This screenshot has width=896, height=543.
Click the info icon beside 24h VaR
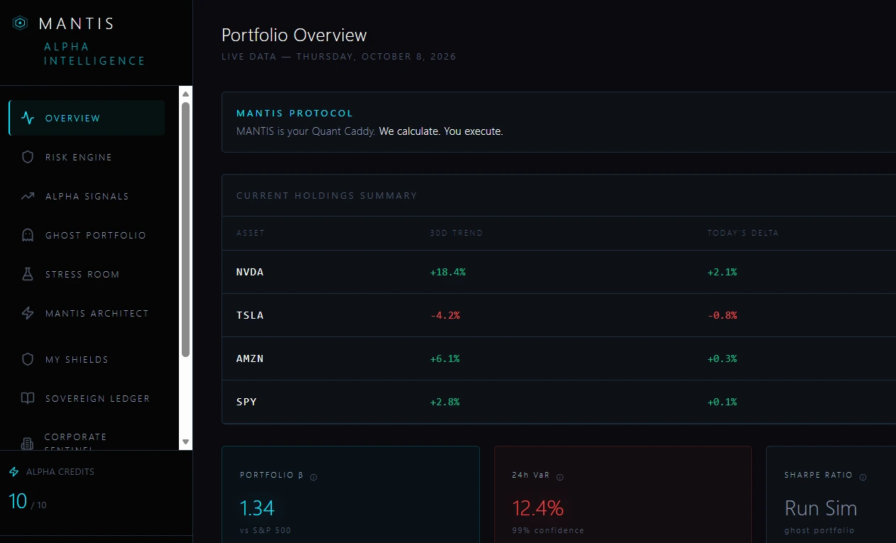pyautogui.click(x=559, y=477)
